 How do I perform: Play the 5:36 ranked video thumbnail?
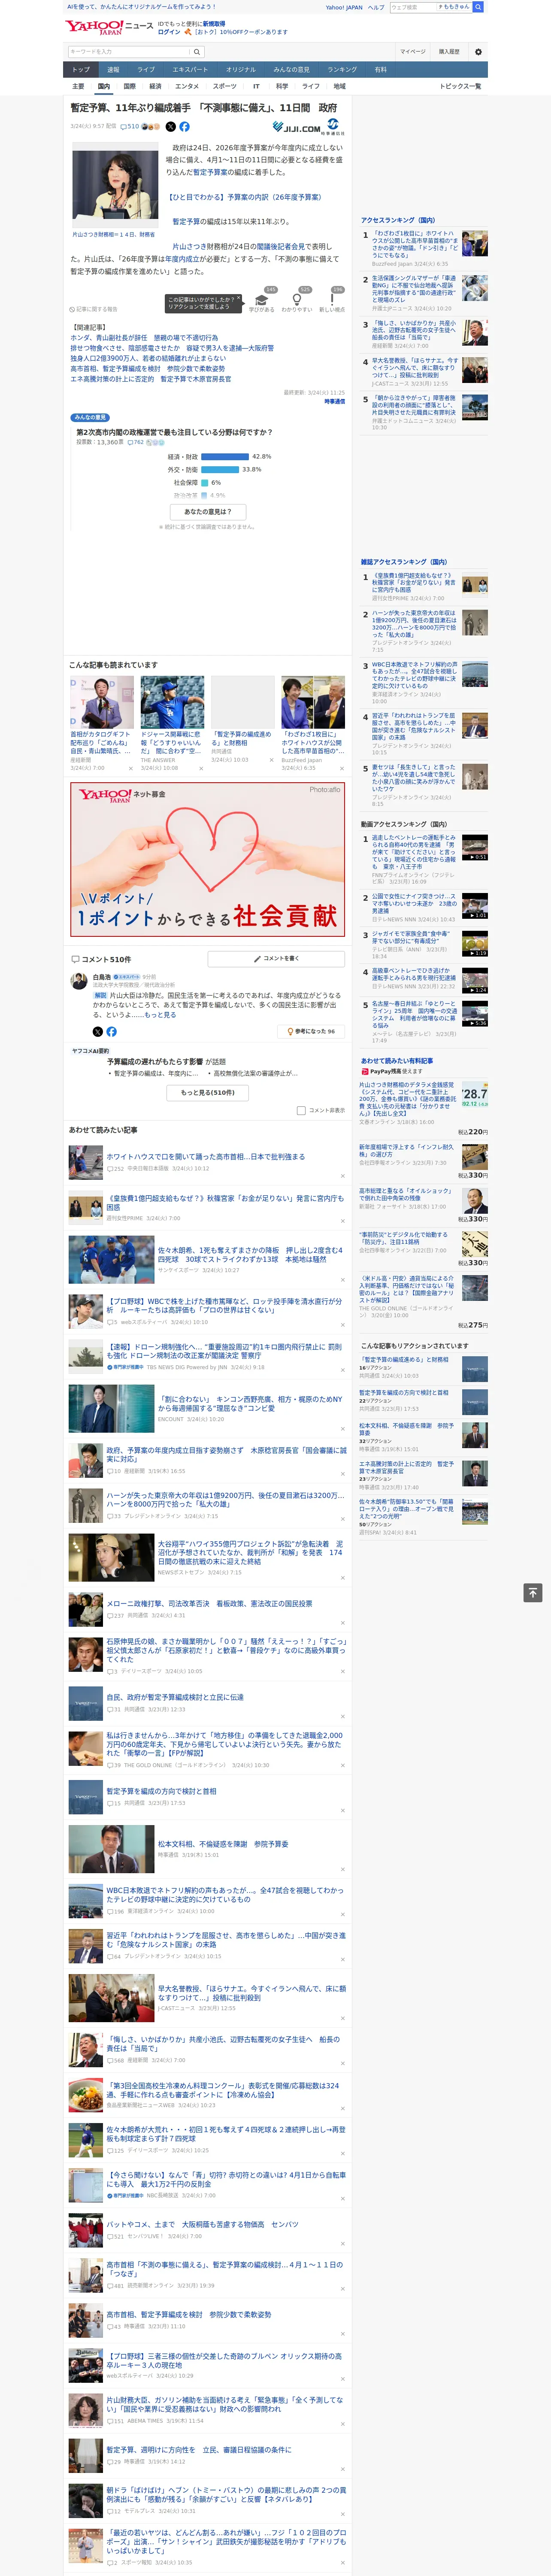[x=475, y=1014]
